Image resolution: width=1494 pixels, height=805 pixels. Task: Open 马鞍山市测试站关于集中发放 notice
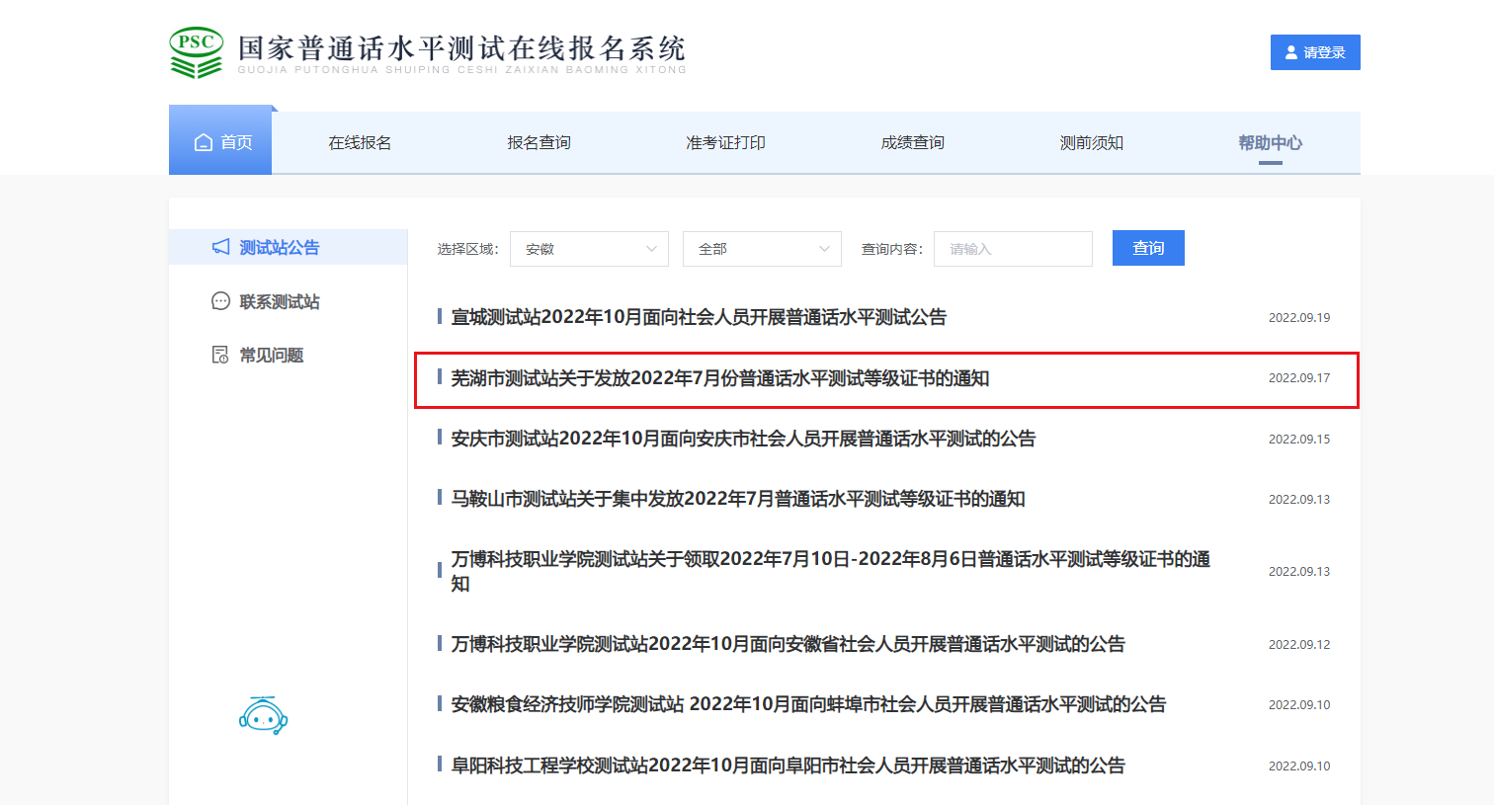point(738,499)
